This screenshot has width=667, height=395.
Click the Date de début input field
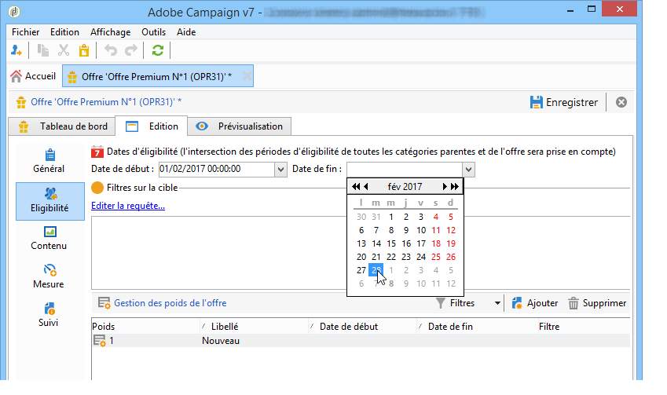tap(217, 169)
